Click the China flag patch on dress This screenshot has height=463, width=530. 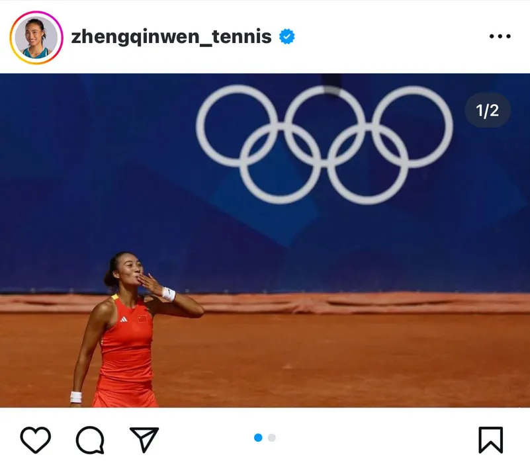point(143,319)
